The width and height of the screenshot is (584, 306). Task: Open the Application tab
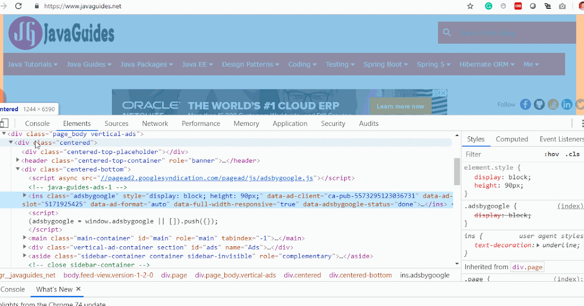pos(290,123)
